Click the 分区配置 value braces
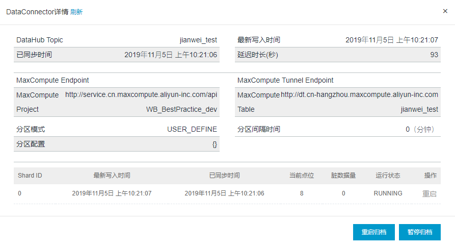Image resolution: width=455 pixels, height=246 pixels. click(215, 144)
